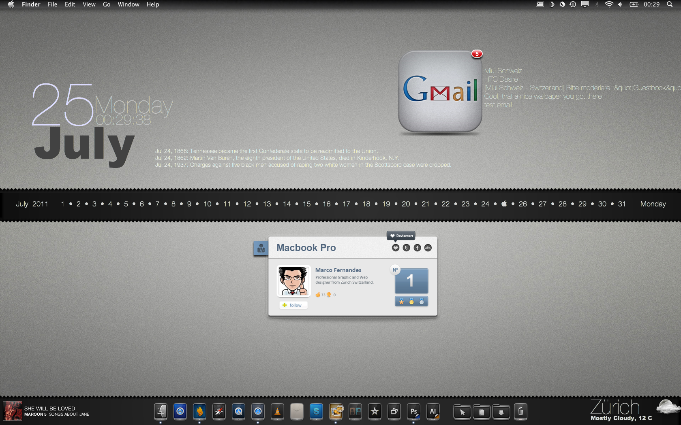Open QuickTime Player icon in dock
Image resolution: width=681 pixels, height=425 pixels.
coord(238,412)
